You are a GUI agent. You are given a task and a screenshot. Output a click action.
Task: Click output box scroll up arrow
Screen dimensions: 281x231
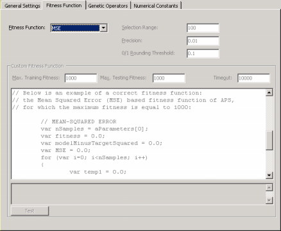269,187
